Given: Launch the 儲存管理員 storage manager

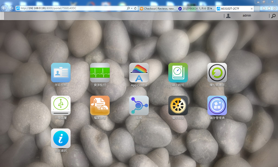Looking at the screenshot, I should pyautogui.click(x=217, y=105).
